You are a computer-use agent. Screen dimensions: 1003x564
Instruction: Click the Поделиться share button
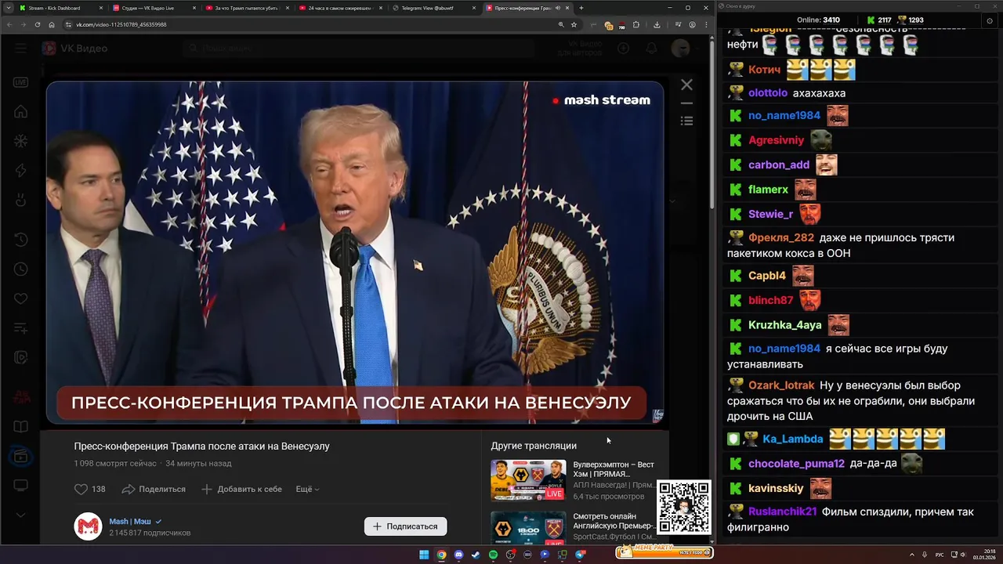[154, 489]
